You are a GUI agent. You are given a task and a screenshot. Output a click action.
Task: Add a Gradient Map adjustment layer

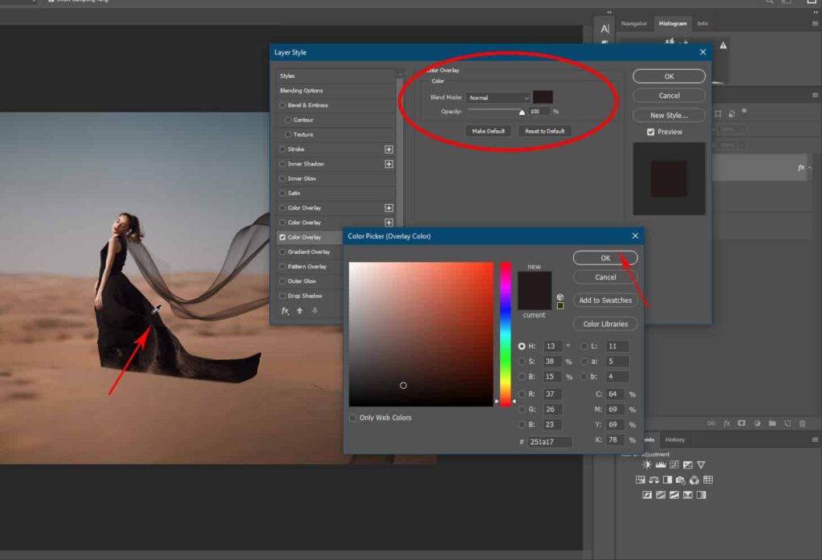pos(702,495)
